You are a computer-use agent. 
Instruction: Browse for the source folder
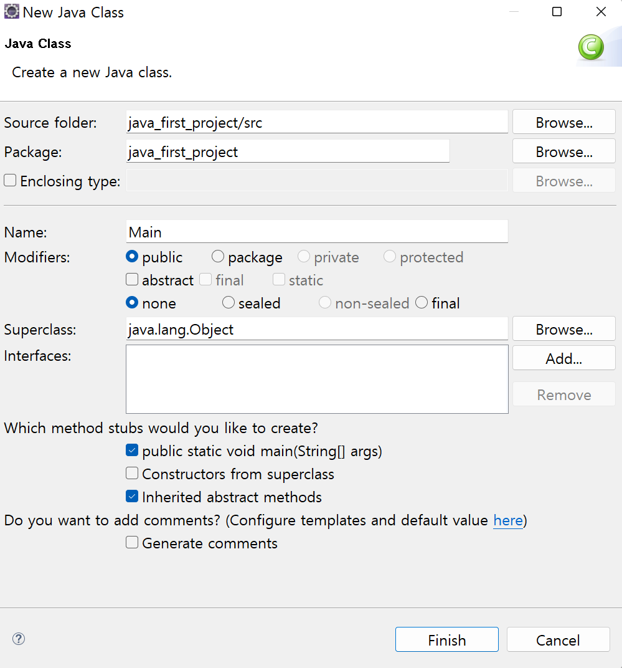(x=563, y=122)
